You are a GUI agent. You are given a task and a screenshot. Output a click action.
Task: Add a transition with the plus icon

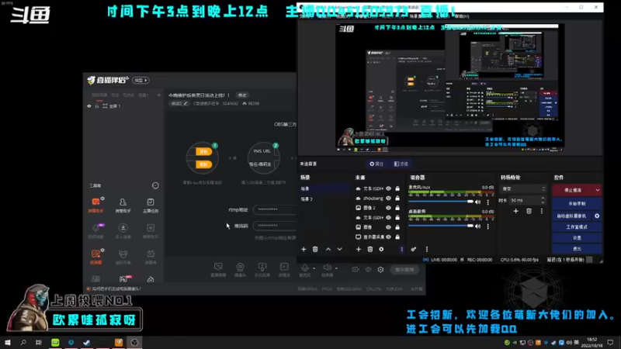coord(515,211)
